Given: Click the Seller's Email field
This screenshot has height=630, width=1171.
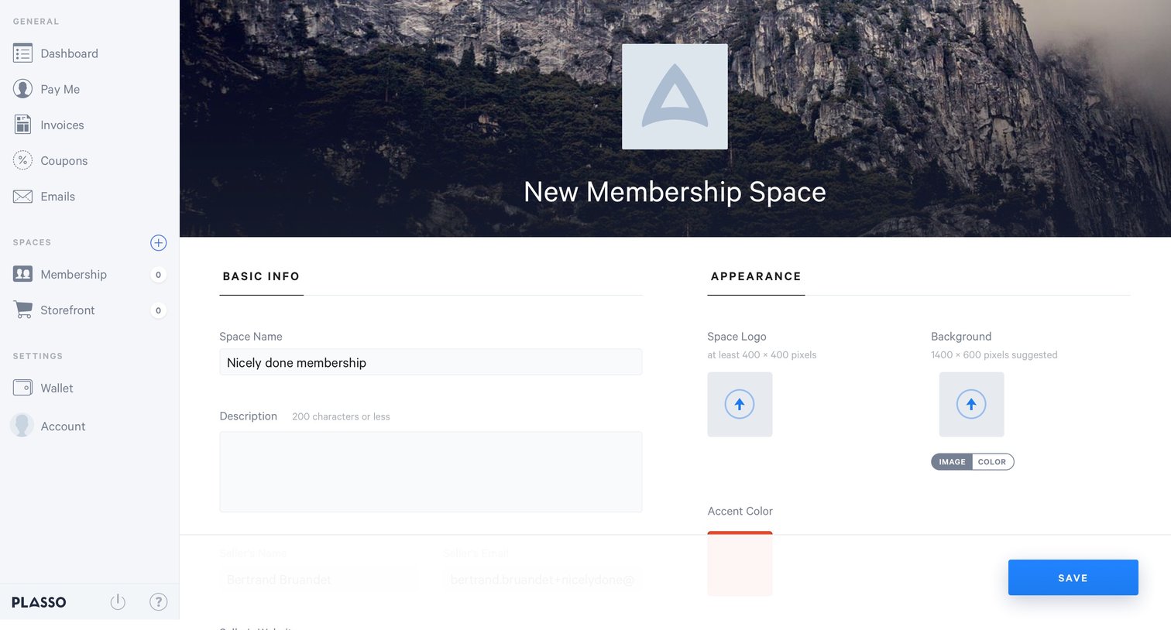Looking at the screenshot, I should (542, 580).
